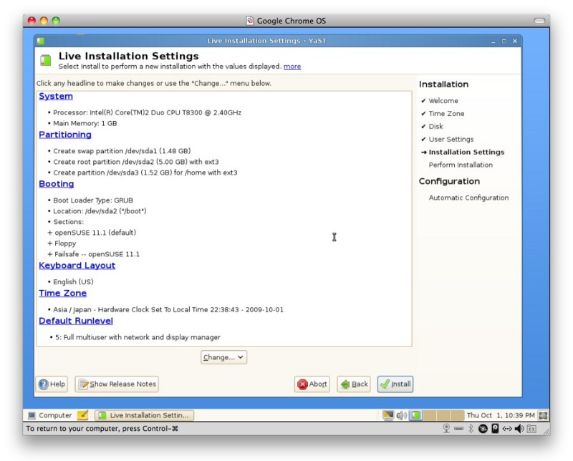Go Back to the previous step
The image size is (573, 461).
coord(354,384)
